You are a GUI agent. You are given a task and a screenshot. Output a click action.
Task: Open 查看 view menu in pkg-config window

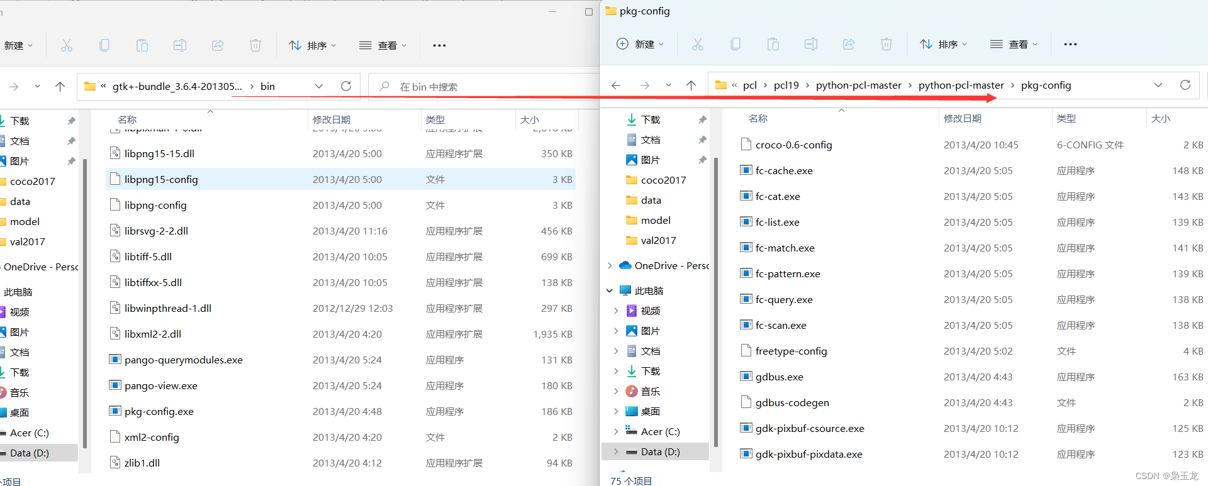[1014, 44]
